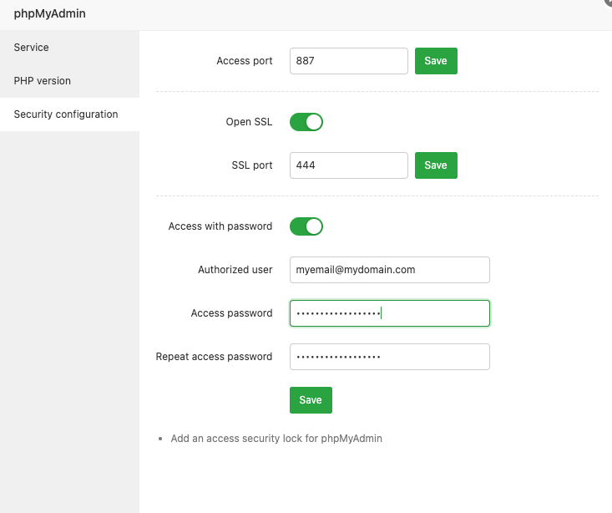Select the Security configuration tab
612x513 pixels.
tap(66, 114)
